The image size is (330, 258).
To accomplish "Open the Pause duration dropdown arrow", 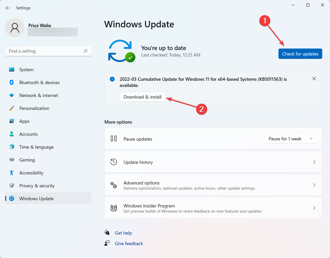I will point(311,139).
